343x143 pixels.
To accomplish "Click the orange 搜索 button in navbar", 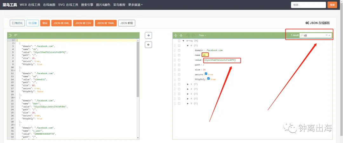I will 332,5.
